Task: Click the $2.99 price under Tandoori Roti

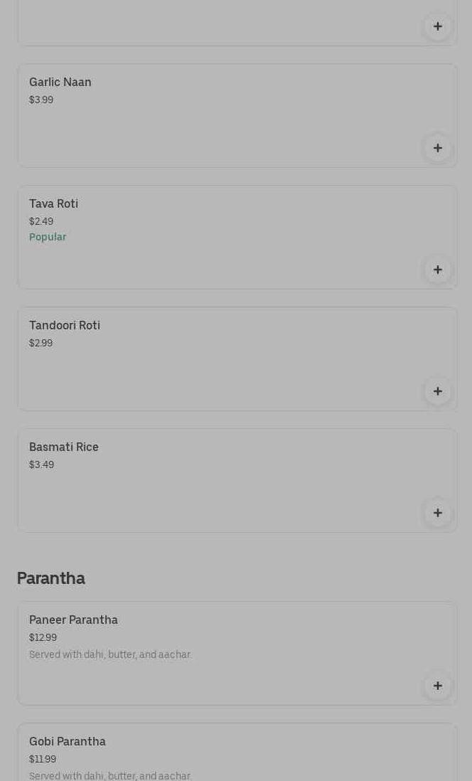Action: click(41, 344)
